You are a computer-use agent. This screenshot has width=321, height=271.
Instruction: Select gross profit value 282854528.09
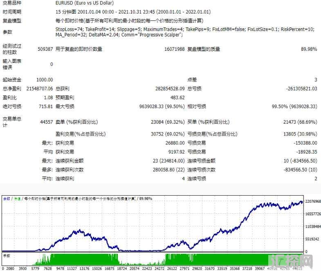(170, 88)
